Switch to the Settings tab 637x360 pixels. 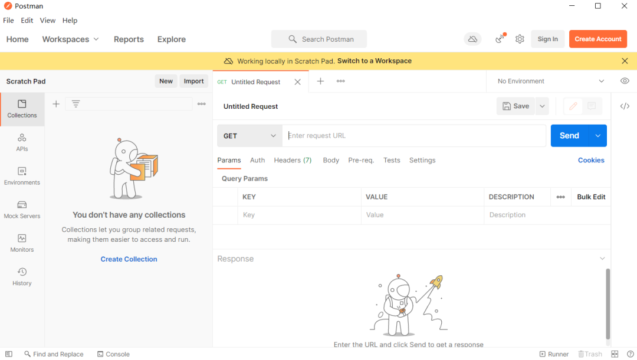click(422, 161)
